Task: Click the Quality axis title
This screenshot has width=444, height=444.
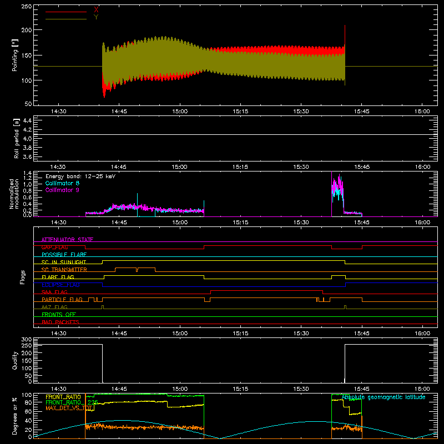Action: coord(15,360)
